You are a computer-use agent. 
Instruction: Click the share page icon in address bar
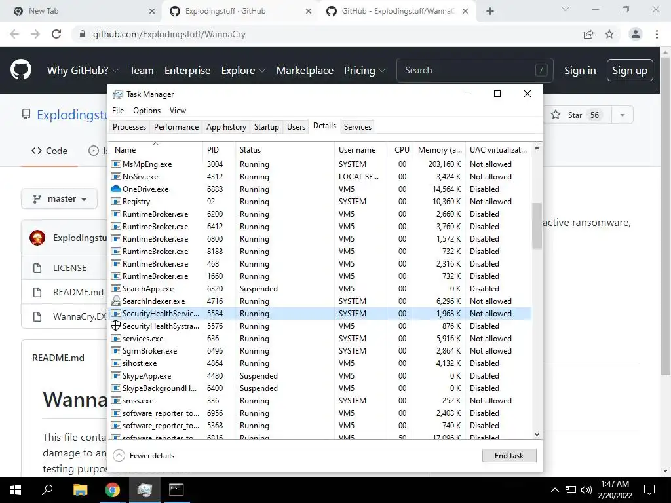click(589, 34)
